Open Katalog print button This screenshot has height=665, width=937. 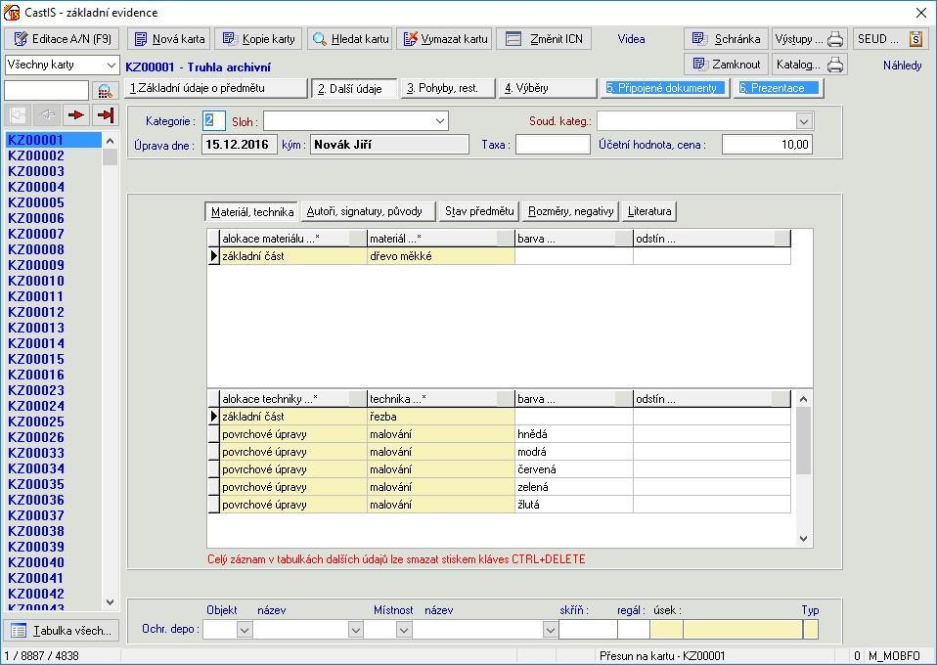coord(809,64)
